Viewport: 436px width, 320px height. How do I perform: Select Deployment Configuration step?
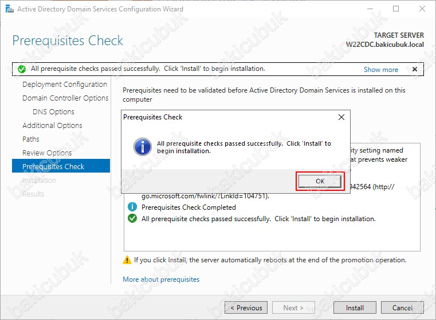(65, 85)
